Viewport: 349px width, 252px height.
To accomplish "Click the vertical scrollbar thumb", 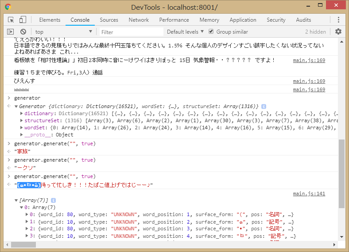I will pyautogui.click(x=341, y=173).
